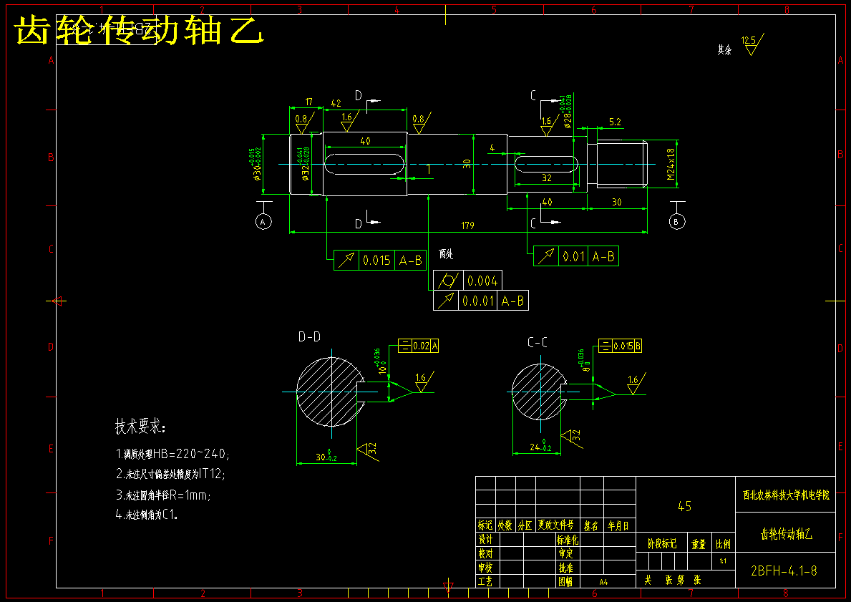The width and height of the screenshot is (851, 602).
Task: Click the 审核 row label
Action: coord(485,568)
